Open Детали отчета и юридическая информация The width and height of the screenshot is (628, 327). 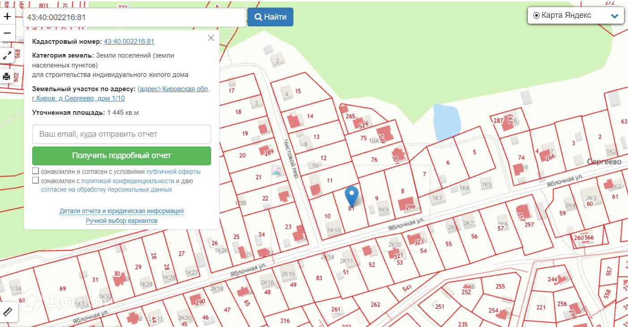tap(121, 211)
